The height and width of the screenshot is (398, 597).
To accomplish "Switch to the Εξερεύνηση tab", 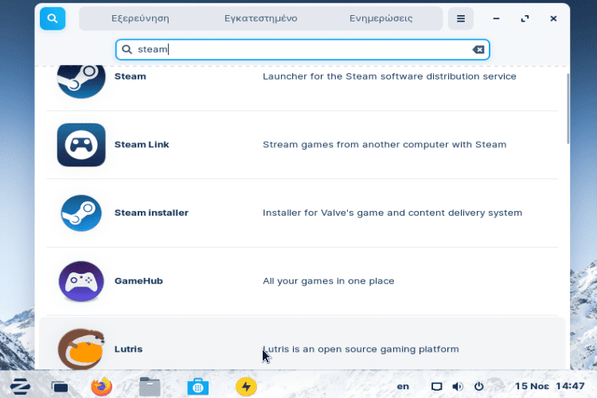I will [x=140, y=18].
